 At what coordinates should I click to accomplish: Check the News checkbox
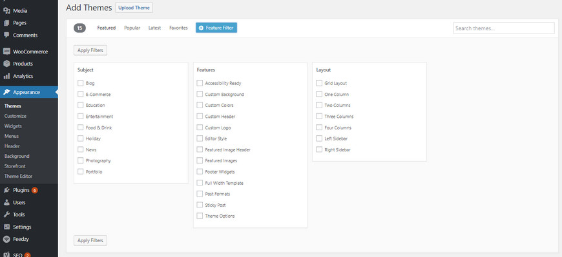tap(80, 149)
